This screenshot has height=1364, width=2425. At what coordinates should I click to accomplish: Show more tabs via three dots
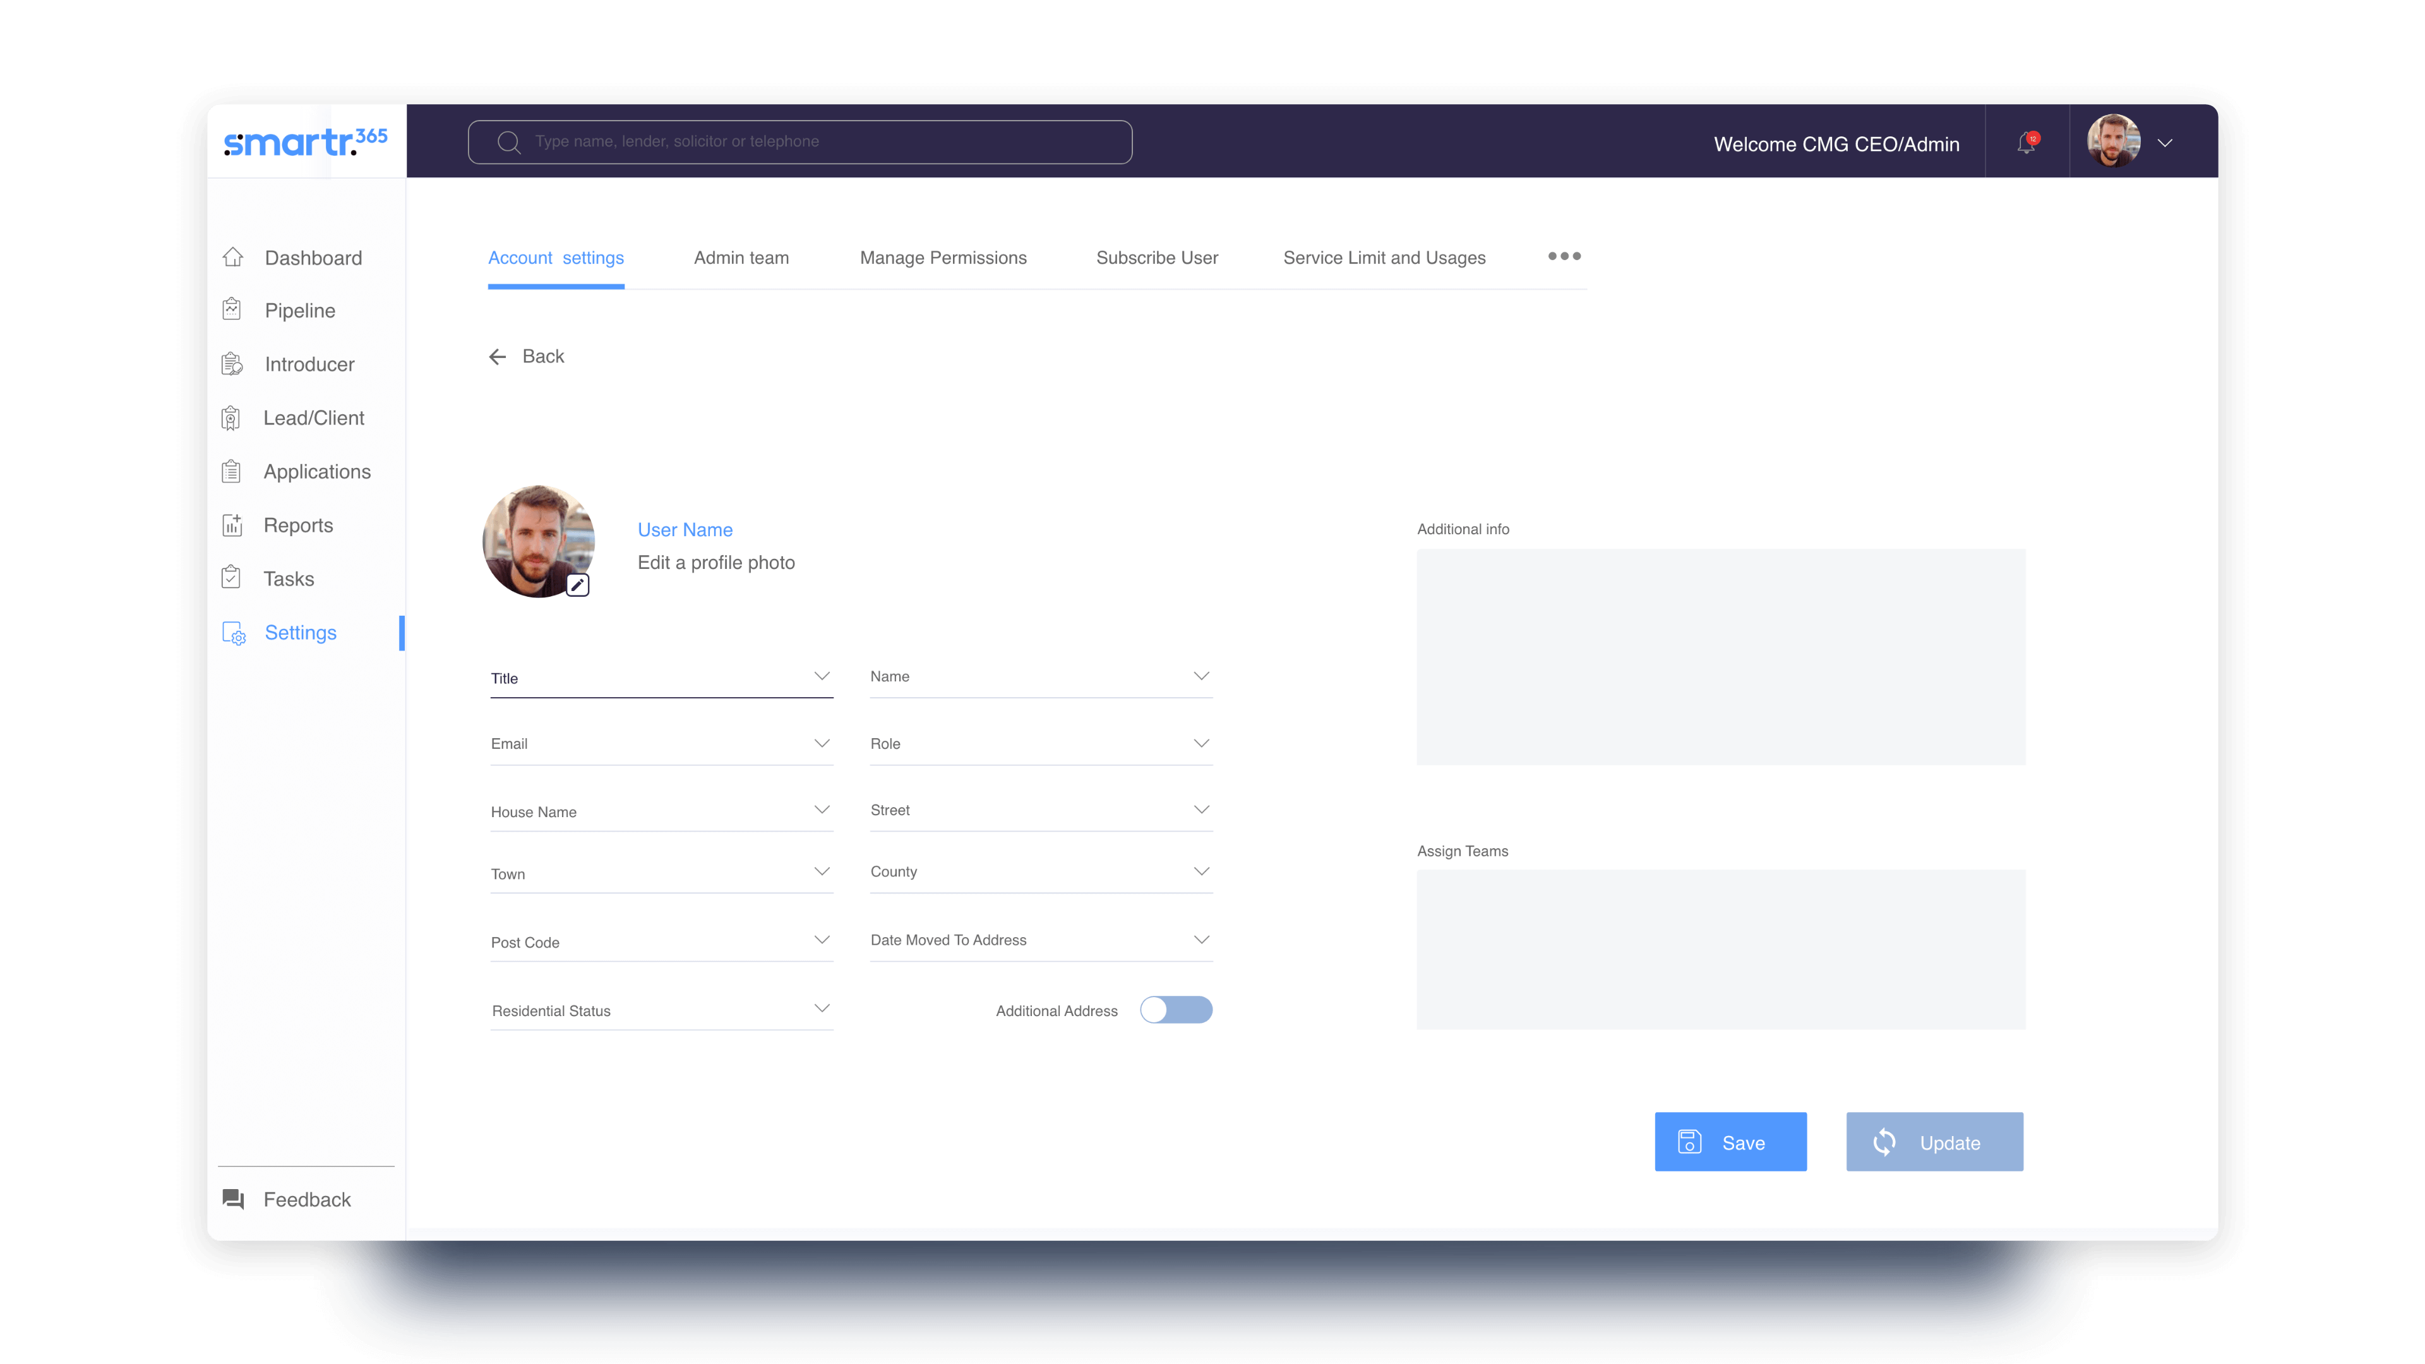[1564, 256]
